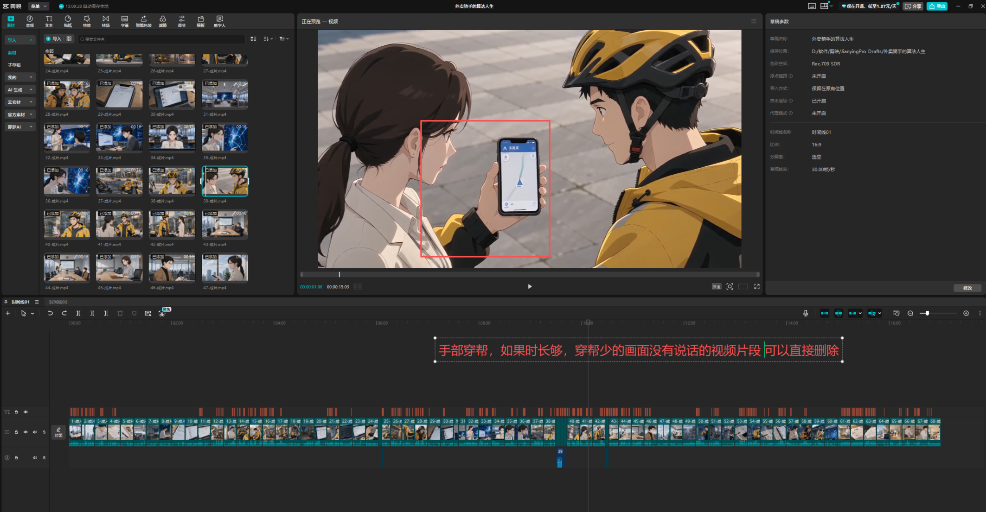Click the undo arrow in timeline toolbar

pos(50,313)
